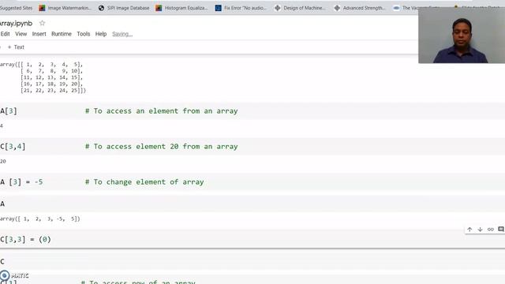Star the array.ipynb notebook
The height and width of the screenshot is (284, 505).
coord(42,23)
